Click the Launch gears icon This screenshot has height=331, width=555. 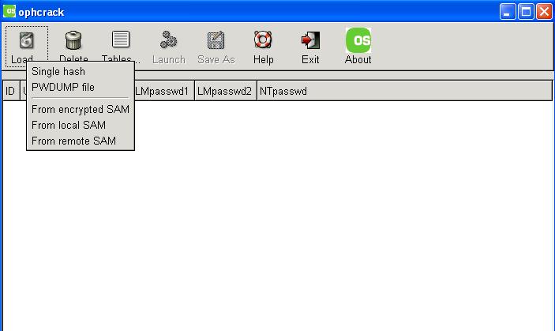tap(168, 40)
